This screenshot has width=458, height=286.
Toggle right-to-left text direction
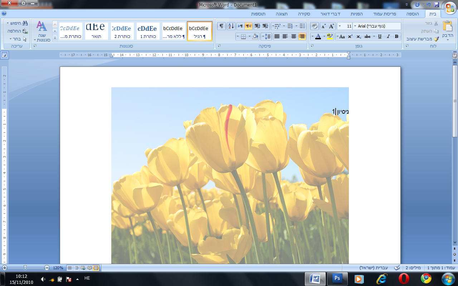248,26
